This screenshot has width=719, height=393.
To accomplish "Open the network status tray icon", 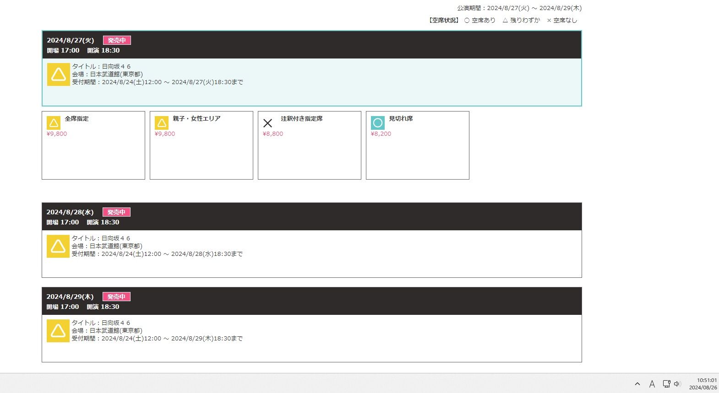I will pos(666,384).
